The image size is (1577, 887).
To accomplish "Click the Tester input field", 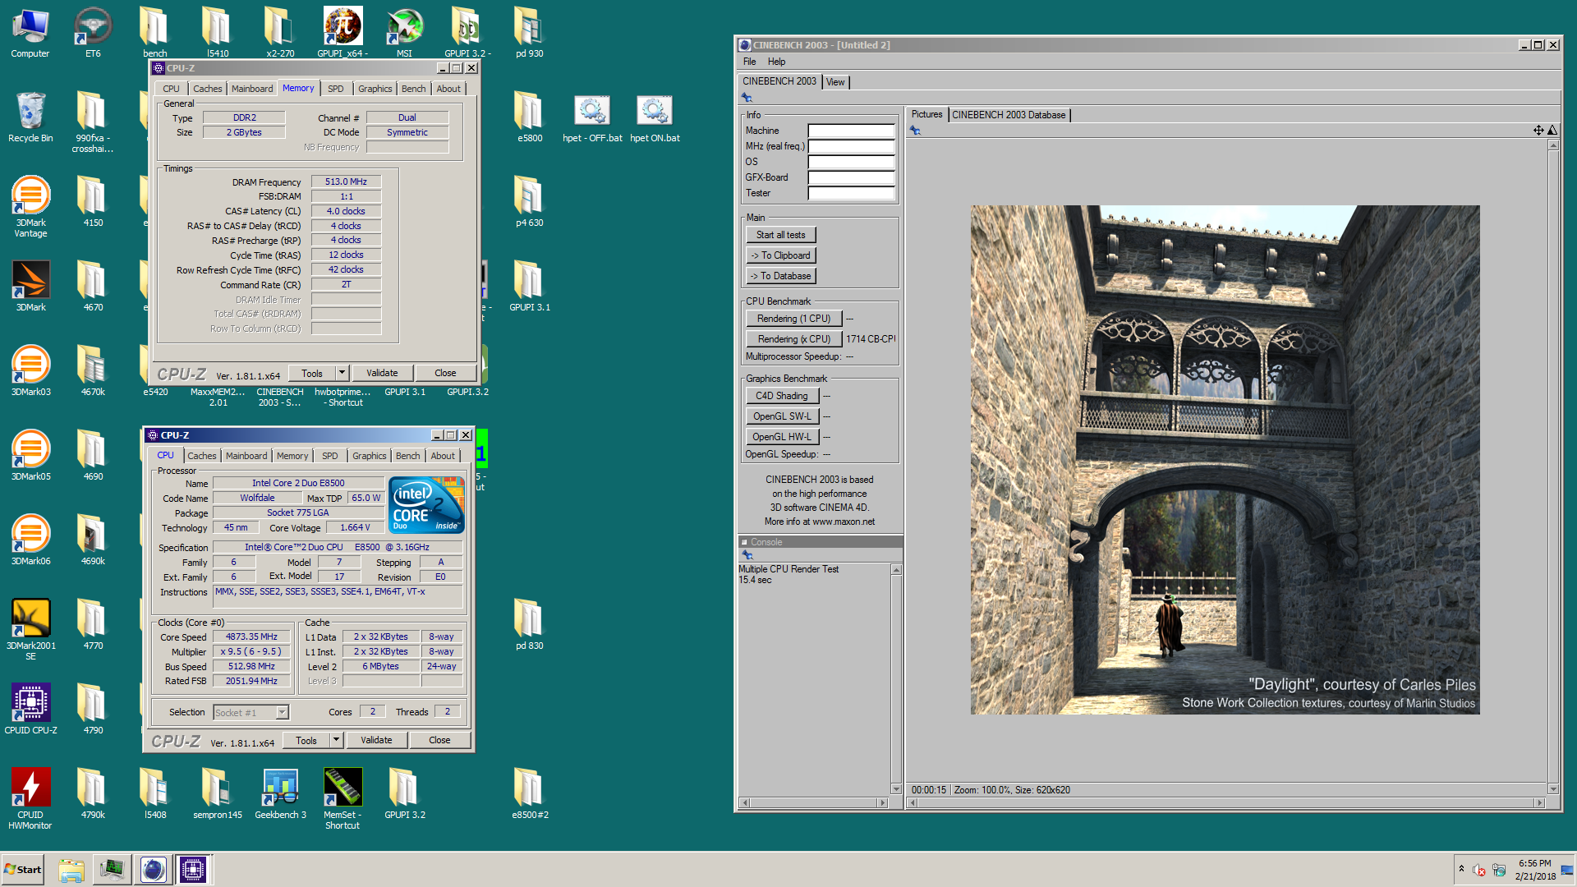I will coord(851,193).
